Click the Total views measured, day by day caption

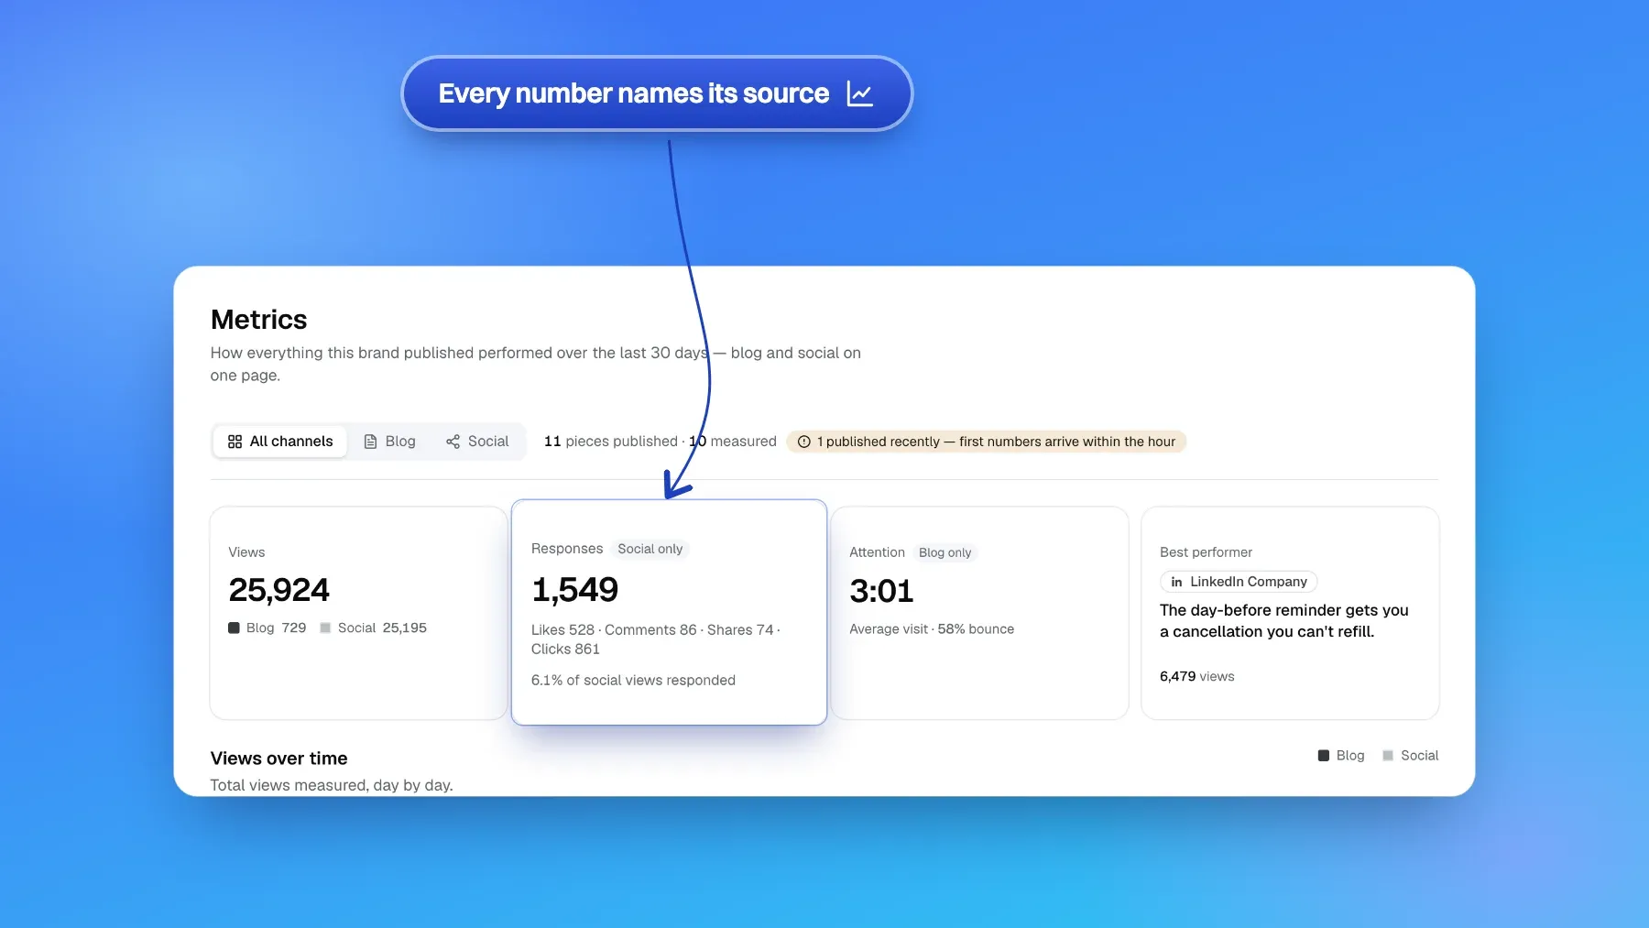click(332, 785)
